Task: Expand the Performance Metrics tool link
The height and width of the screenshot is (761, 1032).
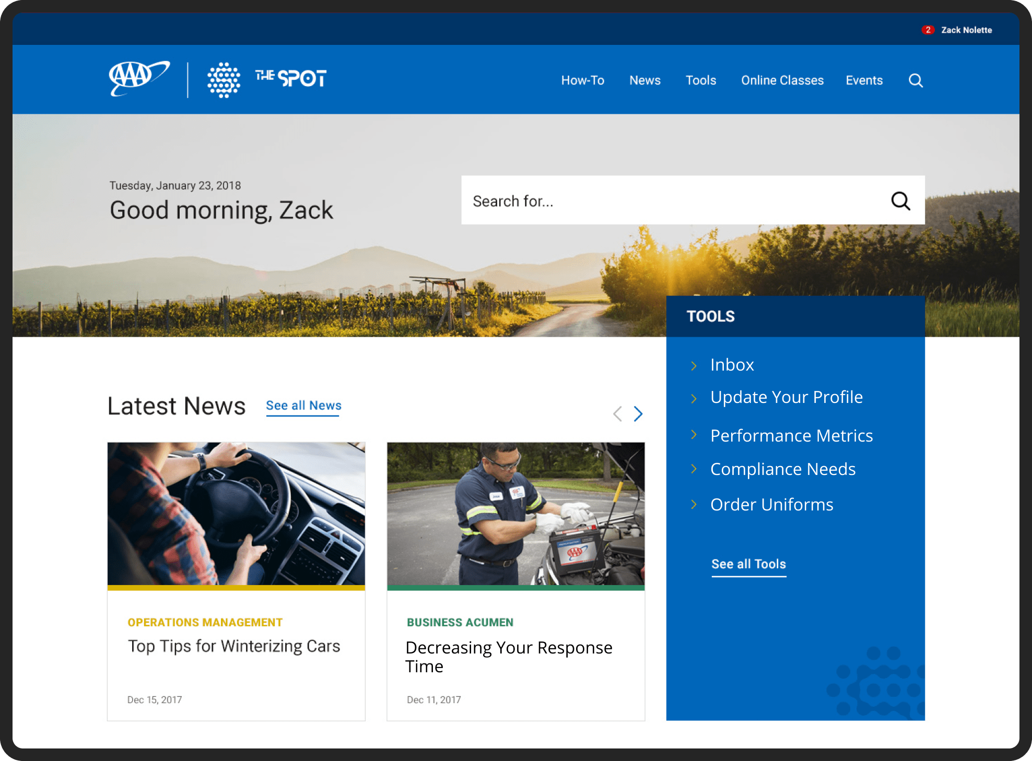Action: pyautogui.click(x=791, y=435)
